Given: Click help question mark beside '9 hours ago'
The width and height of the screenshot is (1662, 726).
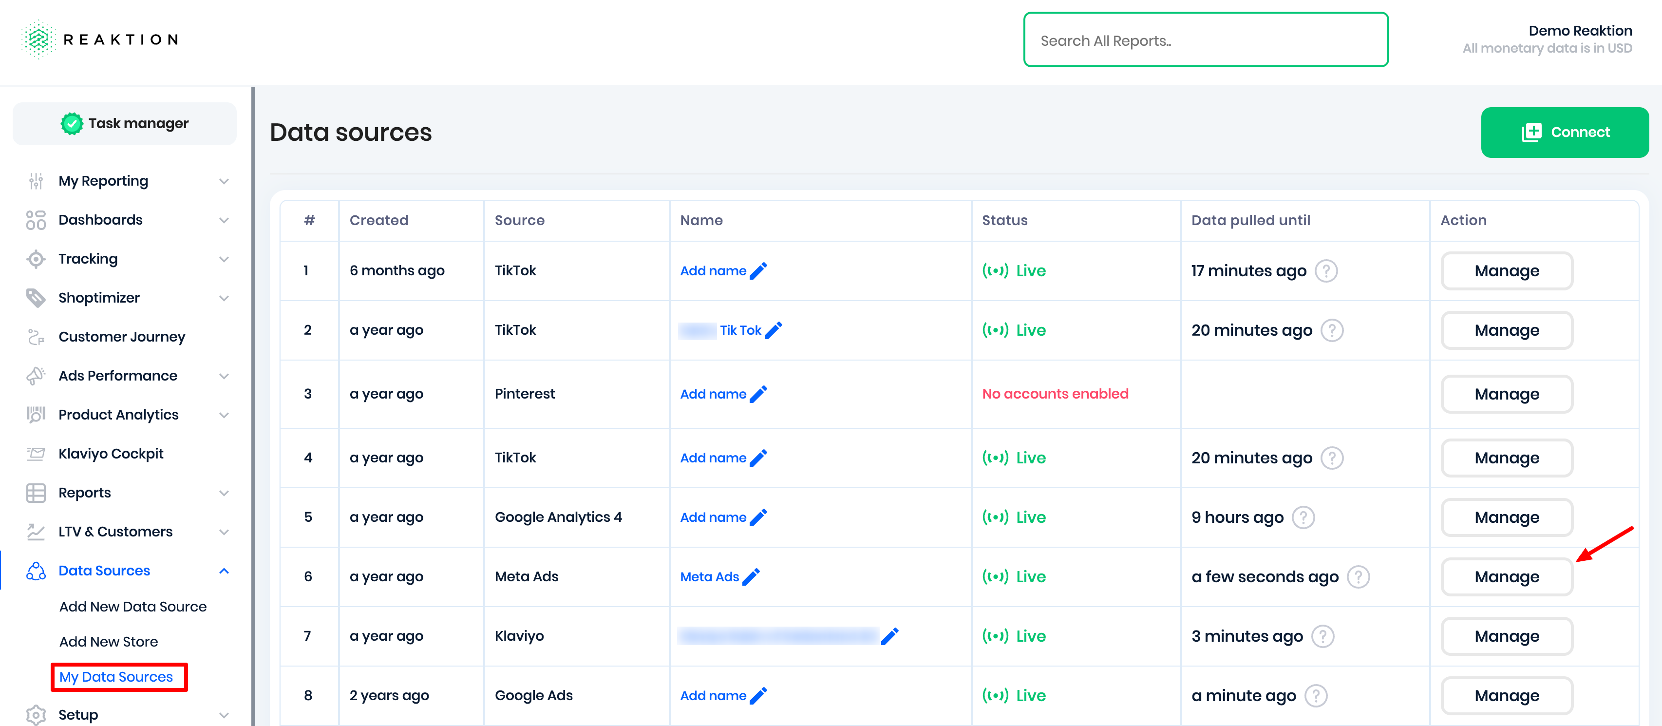Looking at the screenshot, I should pos(1303,517).
